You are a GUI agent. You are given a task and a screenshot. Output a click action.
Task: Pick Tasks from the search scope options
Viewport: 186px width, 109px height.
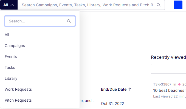click(10, 67)
